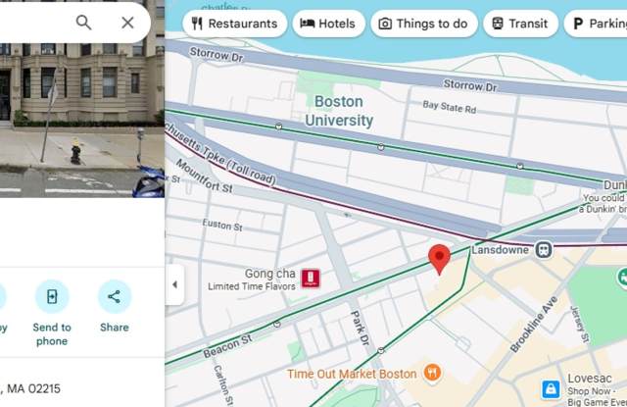Click the transit stop on Beacon St
Screen dimensions: 627x407
276,325
